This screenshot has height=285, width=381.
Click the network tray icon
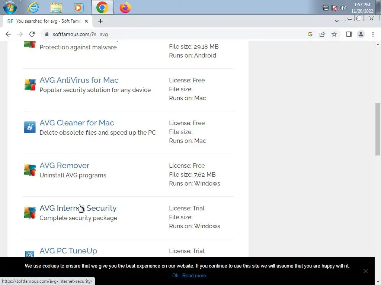[x=325, y=8]
